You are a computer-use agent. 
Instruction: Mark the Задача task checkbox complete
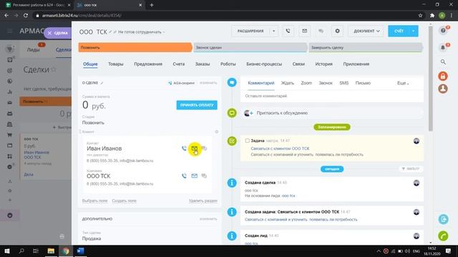[247, 141]
